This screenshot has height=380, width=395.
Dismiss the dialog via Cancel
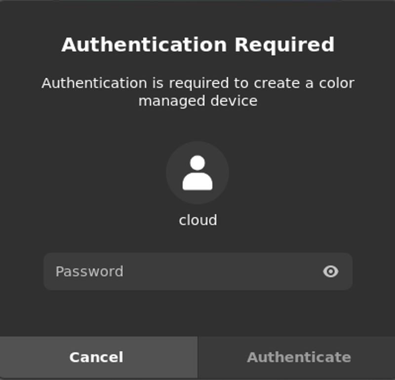tap(97, 357)
